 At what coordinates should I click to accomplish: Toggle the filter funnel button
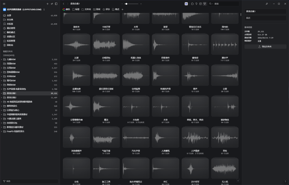coord(205,4)
